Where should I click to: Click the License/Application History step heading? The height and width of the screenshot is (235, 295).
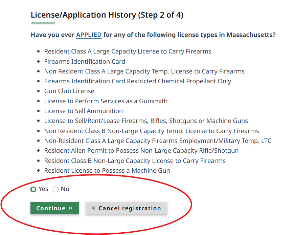pos(107,15)
